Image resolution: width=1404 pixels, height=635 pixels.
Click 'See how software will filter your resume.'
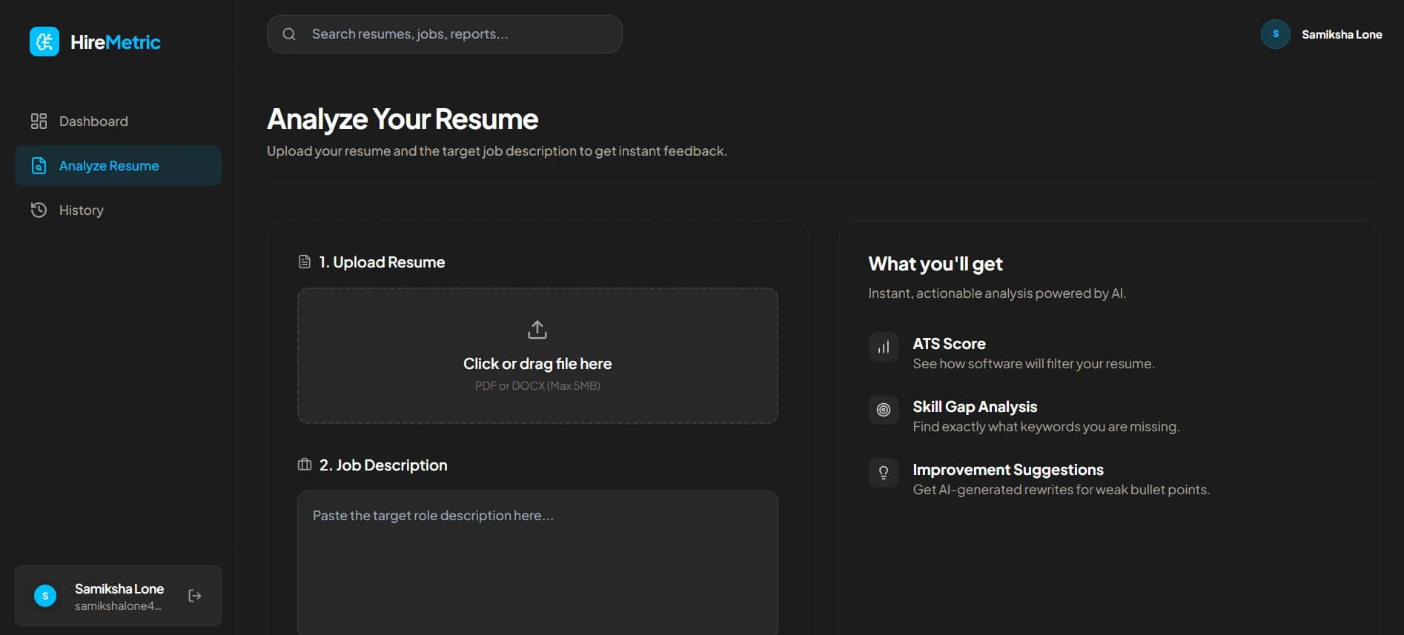[x=1033, y=364]
